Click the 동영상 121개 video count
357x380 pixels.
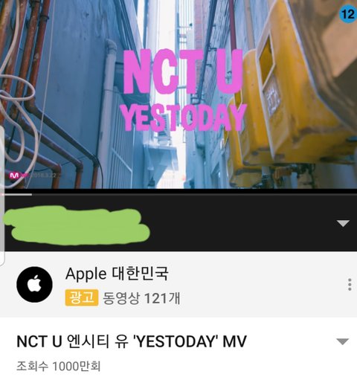(141, 298)
